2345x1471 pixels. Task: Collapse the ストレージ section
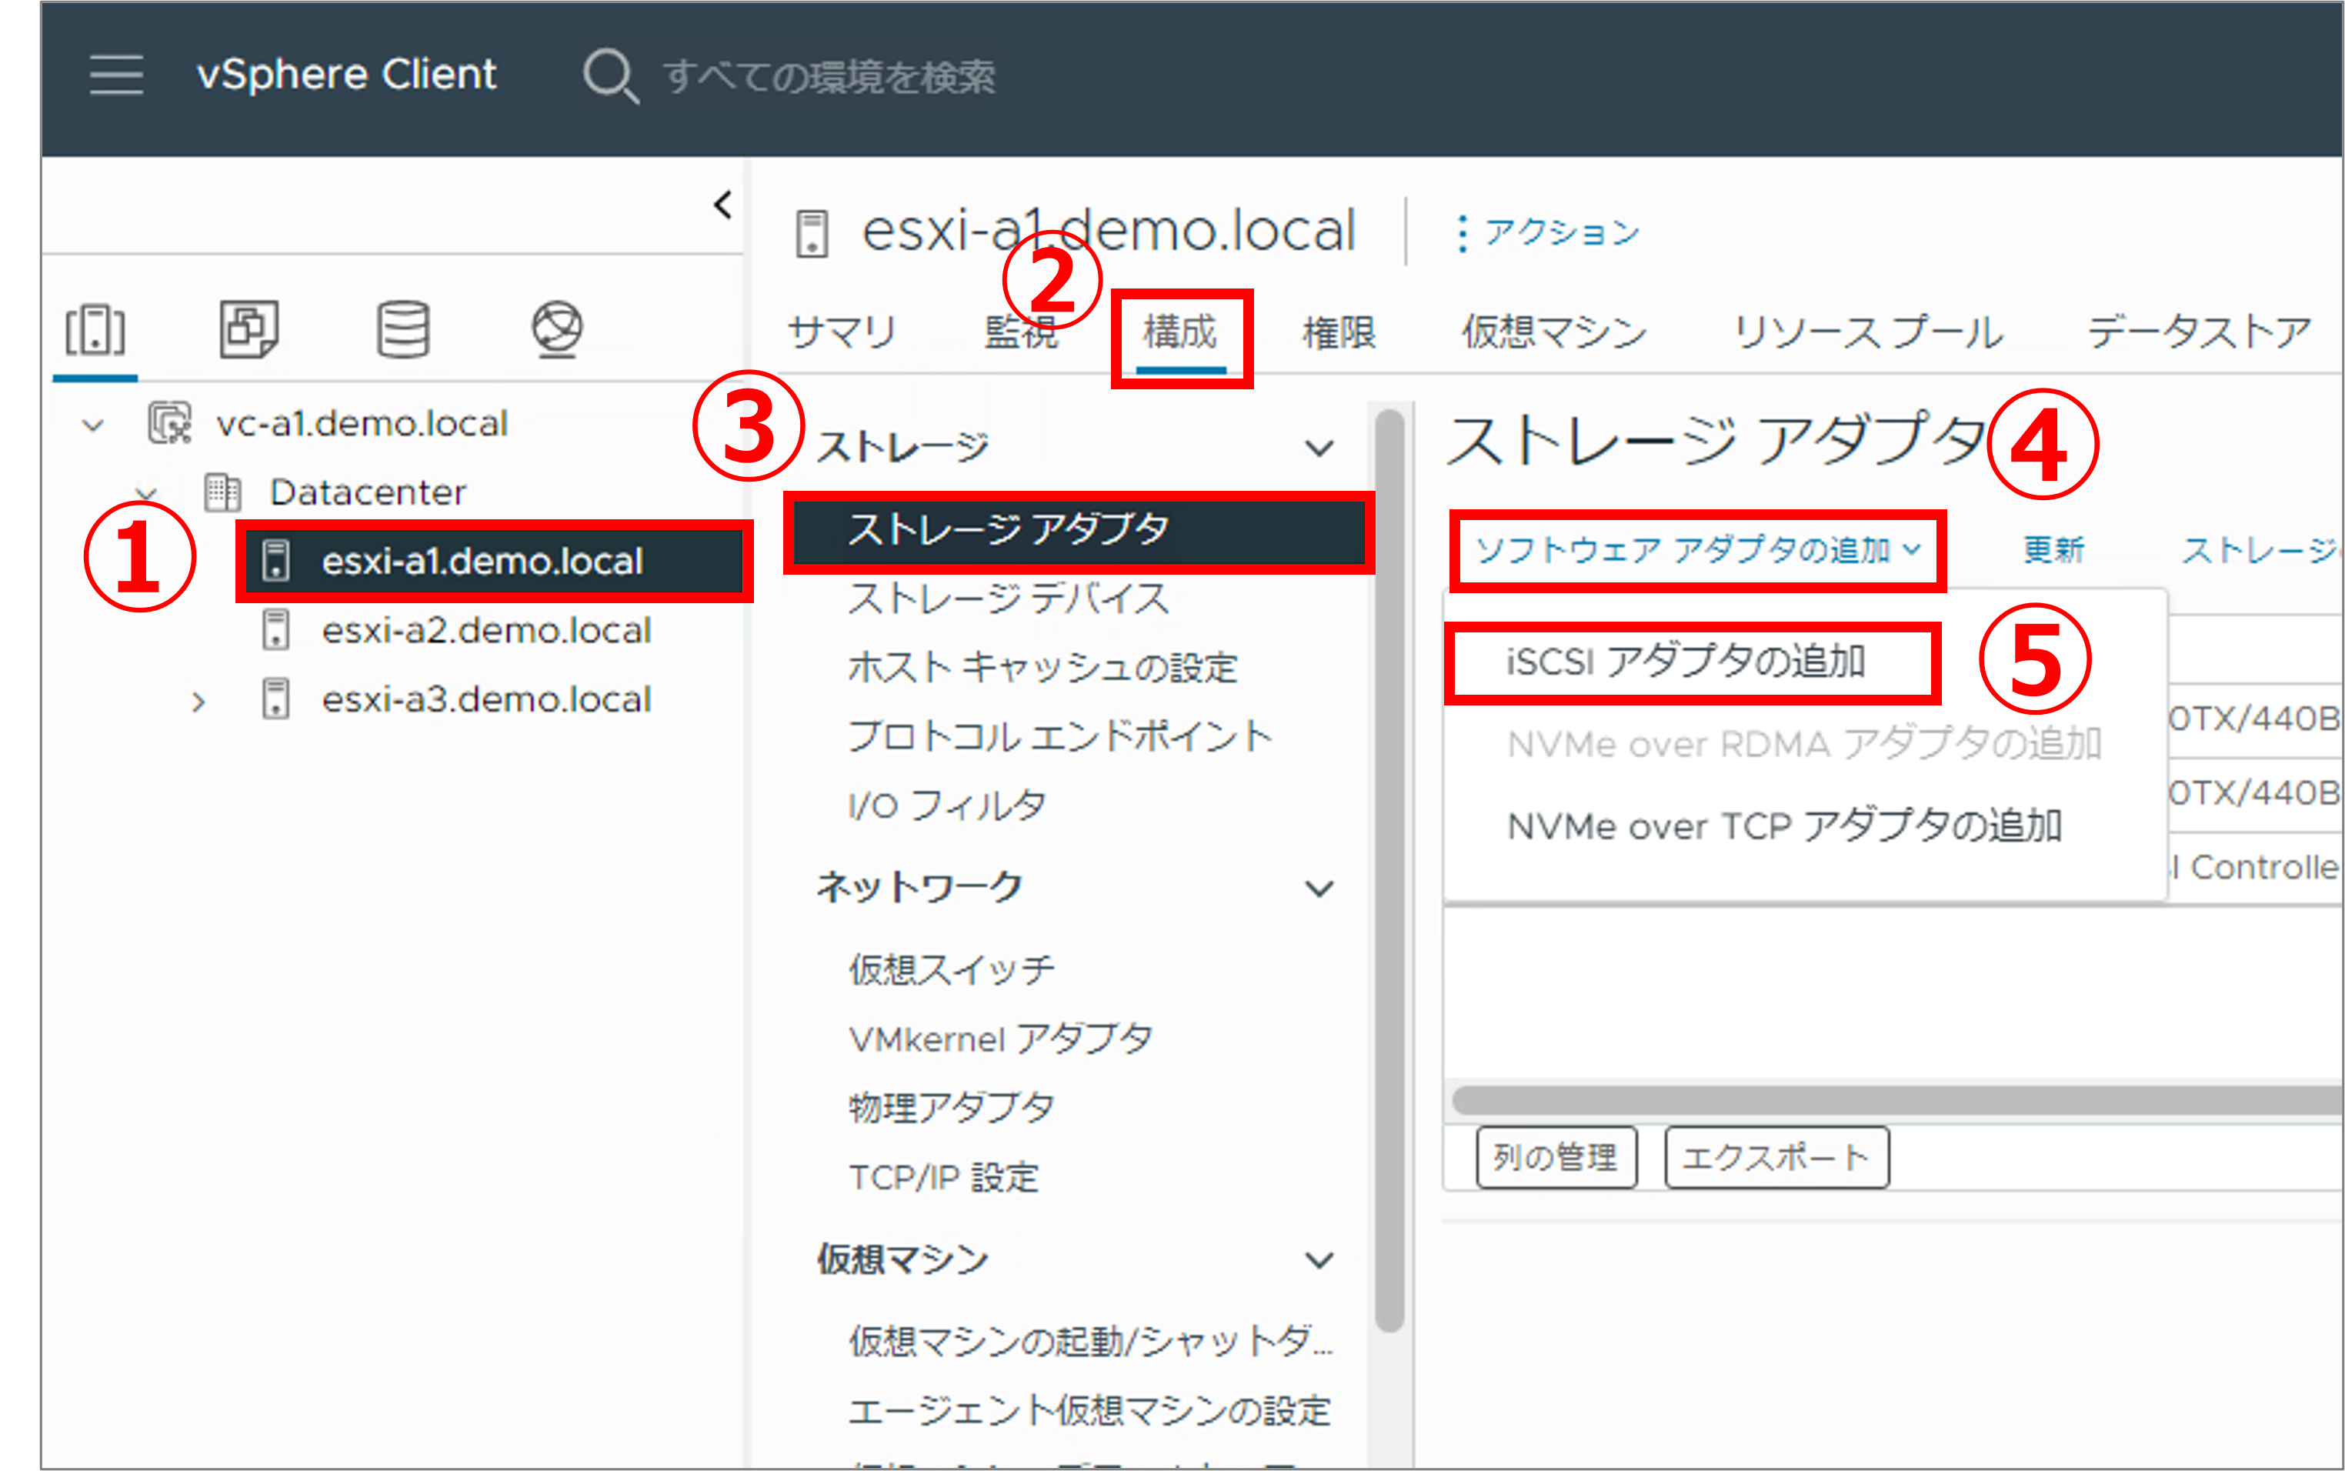coord(1319,449)
